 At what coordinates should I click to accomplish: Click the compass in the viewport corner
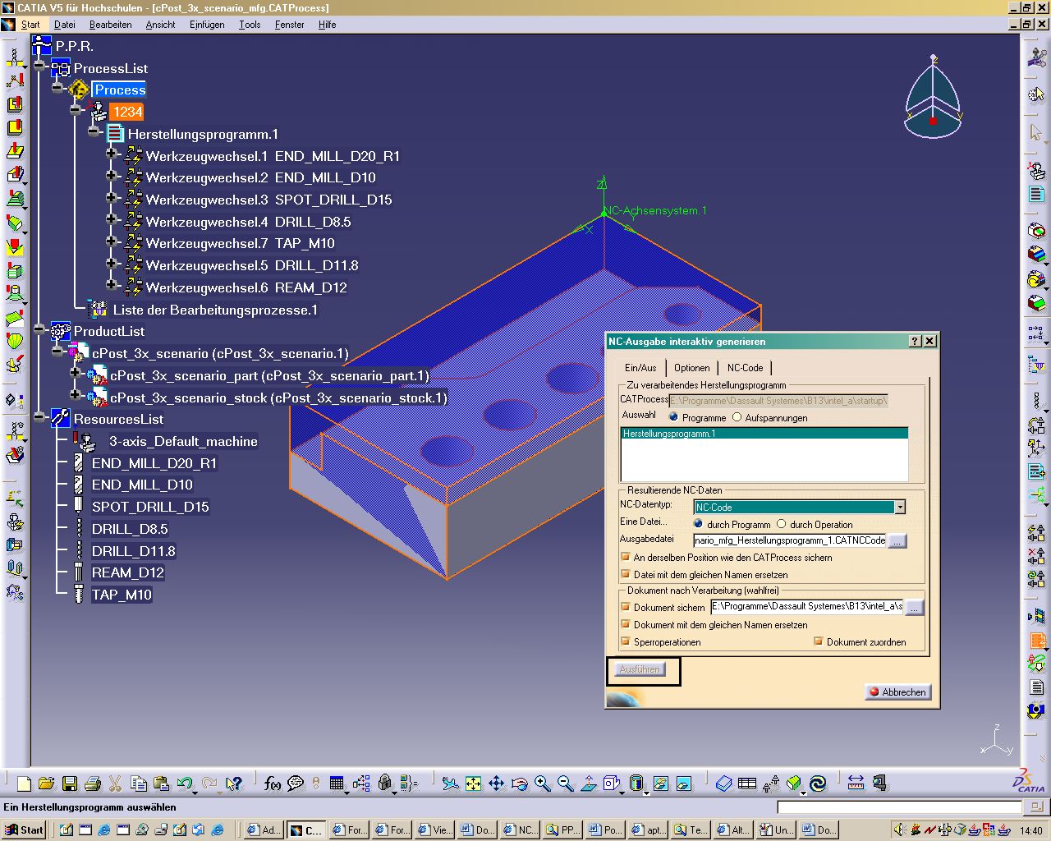pyautogui.click(x=934, y=97)
